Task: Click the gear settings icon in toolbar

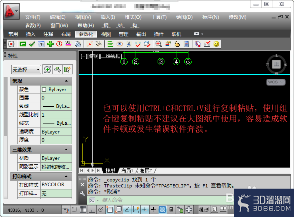Action: [x=11, y=44]
